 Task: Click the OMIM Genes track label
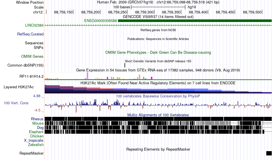(32, 57)
